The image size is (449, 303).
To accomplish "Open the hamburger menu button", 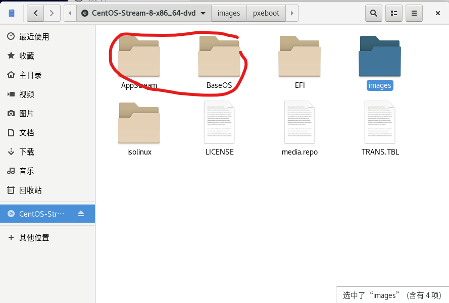I will [x=414, y=13].
